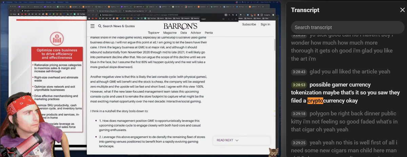
Task: Close the Transcript panel
Action: (x=402, y=10)
